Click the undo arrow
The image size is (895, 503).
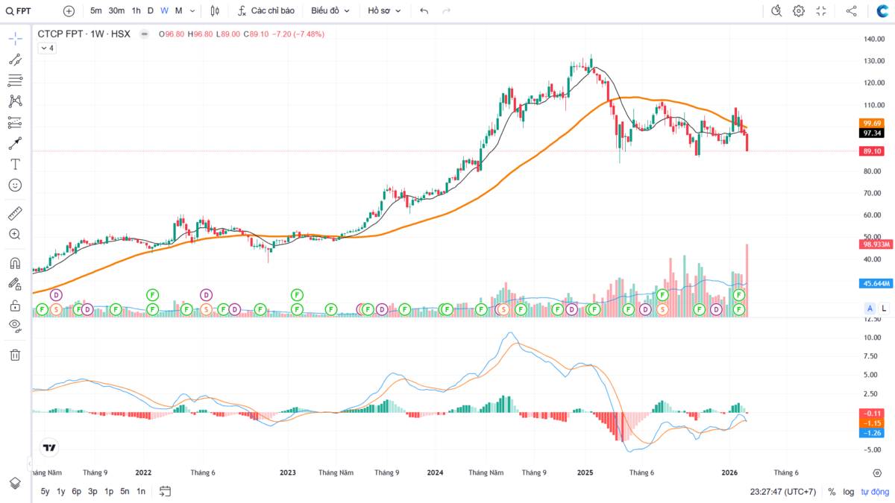[x=424, y=11]
